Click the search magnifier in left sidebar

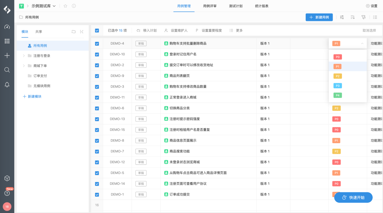[x=7, y=70]
